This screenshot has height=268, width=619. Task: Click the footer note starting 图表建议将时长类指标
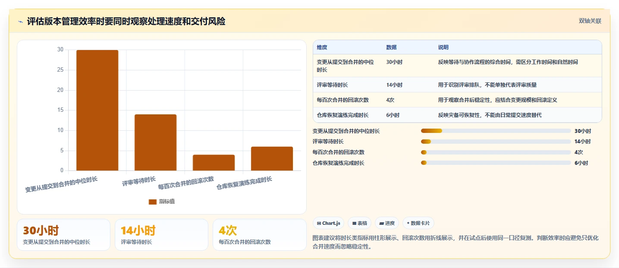point(455,242)
